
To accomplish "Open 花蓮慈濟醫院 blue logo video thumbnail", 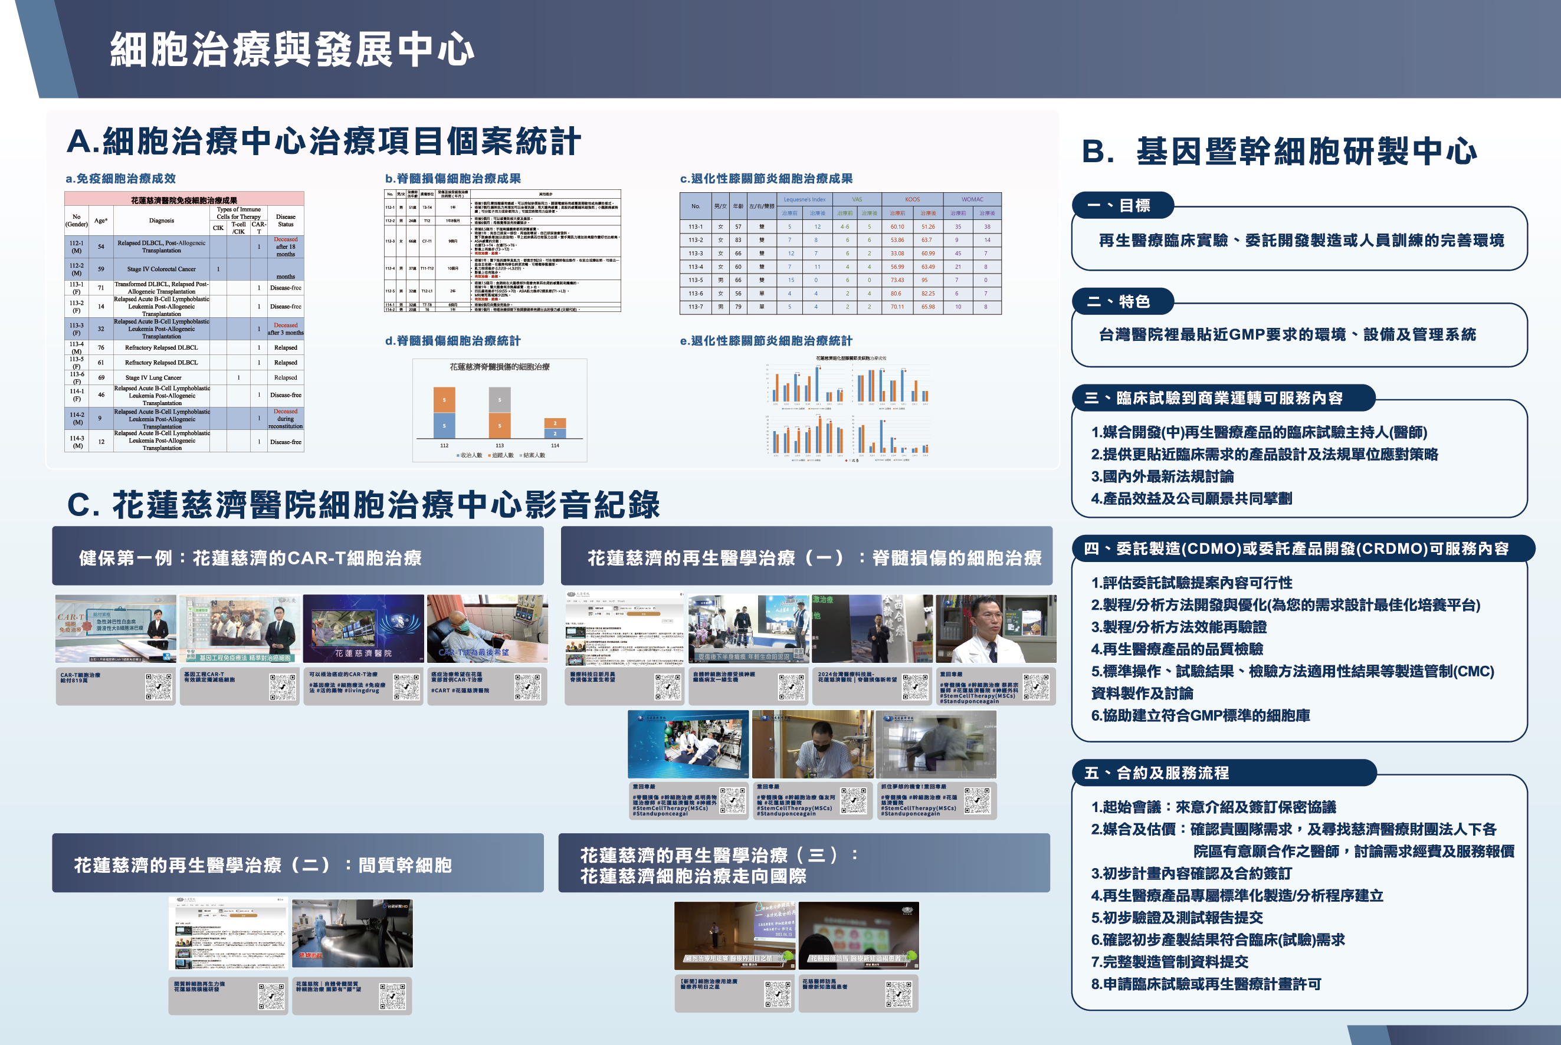I will 363,629.
